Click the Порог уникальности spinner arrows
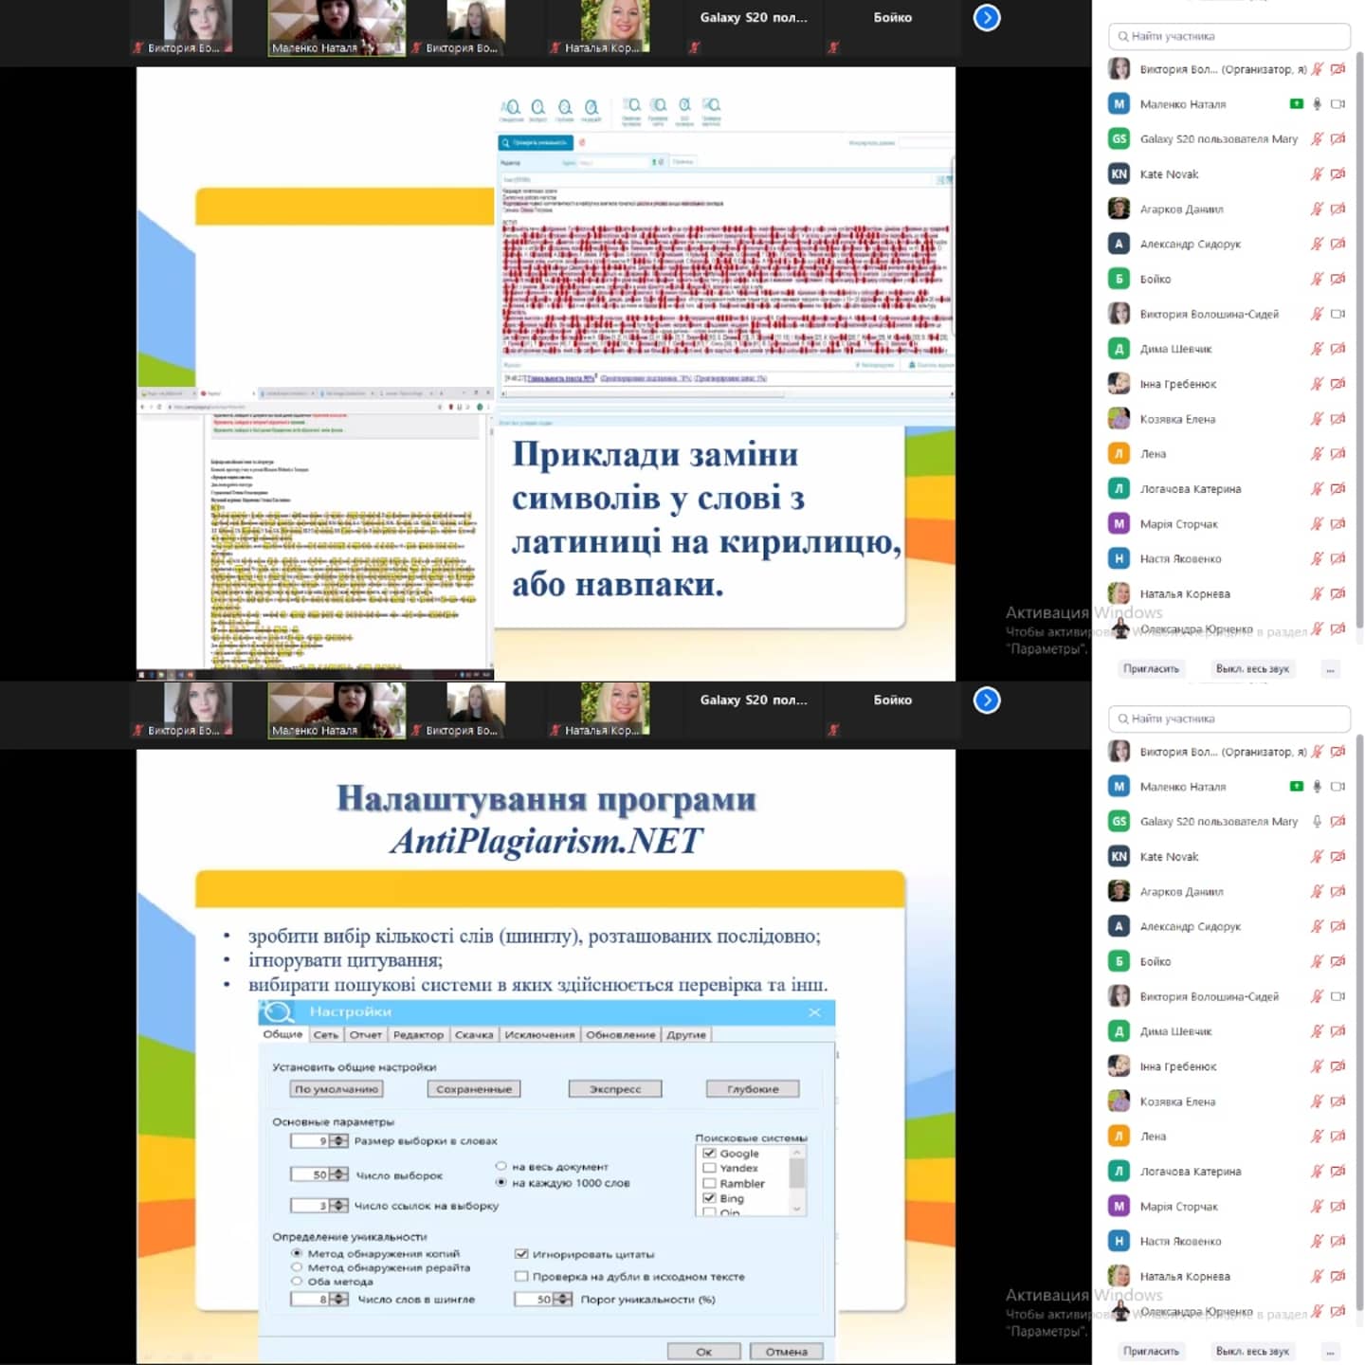 563,1299
